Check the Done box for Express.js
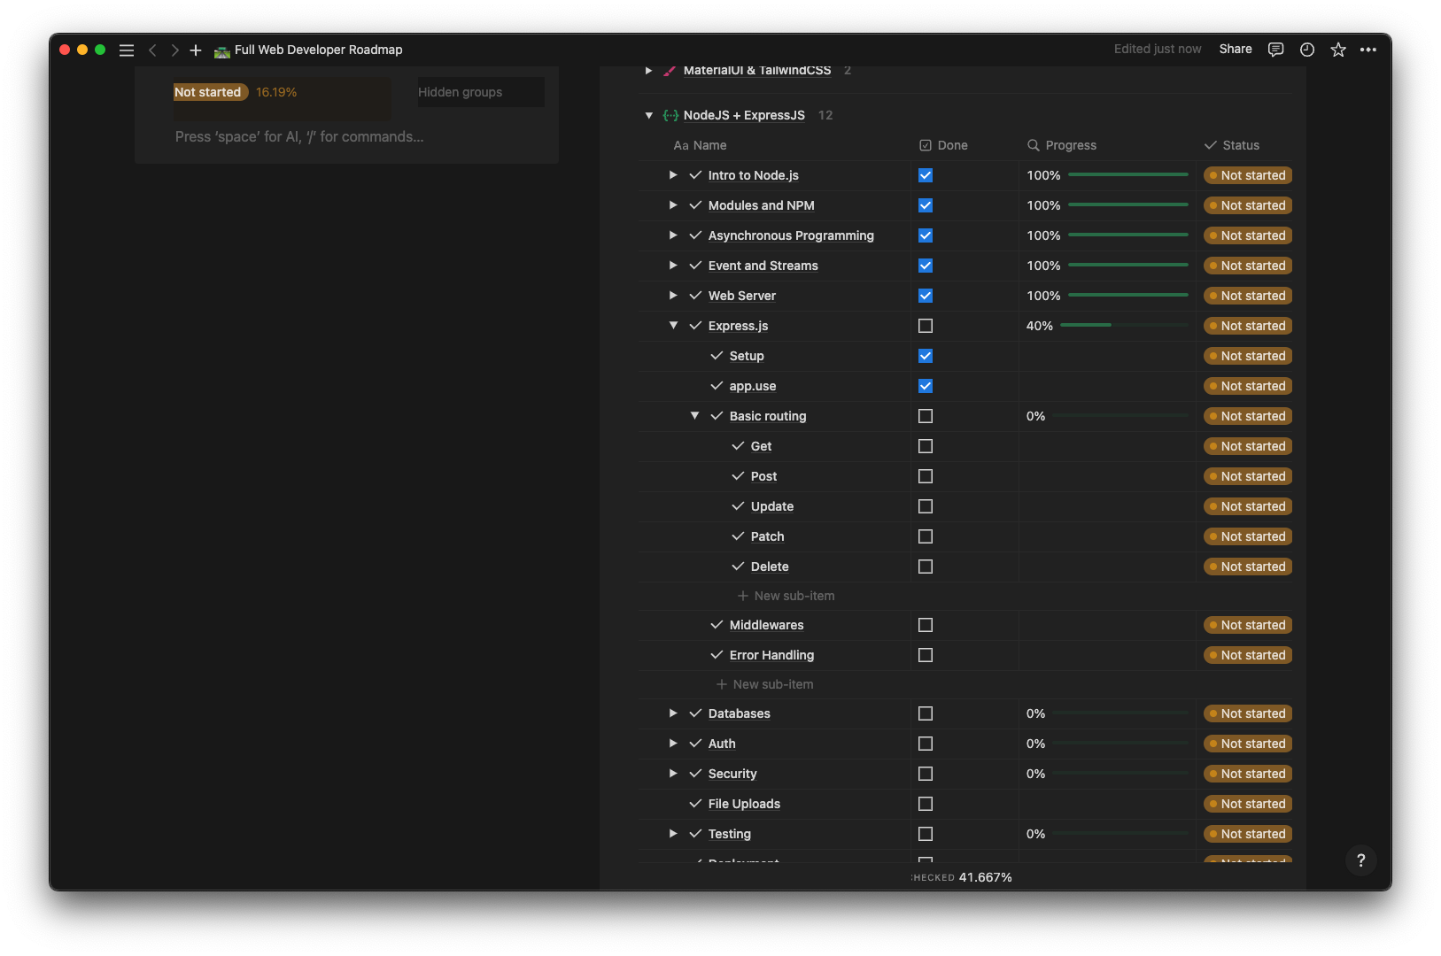The width and height of the screenshot is (1441, 956). tap(926, 326)
